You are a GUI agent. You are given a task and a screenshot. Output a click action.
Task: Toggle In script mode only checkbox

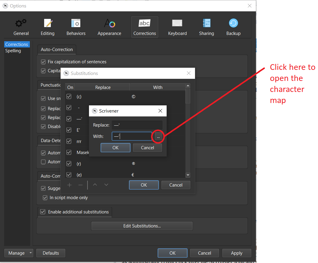[x=45, y=198]
